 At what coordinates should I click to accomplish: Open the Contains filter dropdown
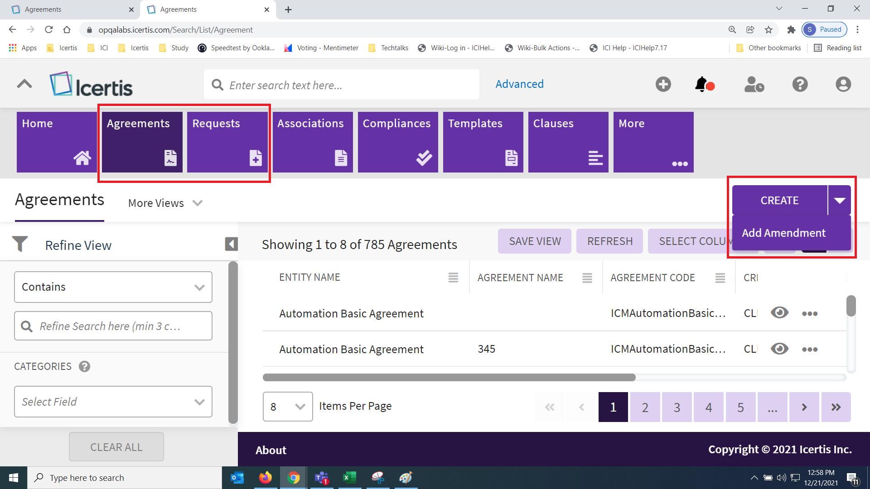[113, 287]
